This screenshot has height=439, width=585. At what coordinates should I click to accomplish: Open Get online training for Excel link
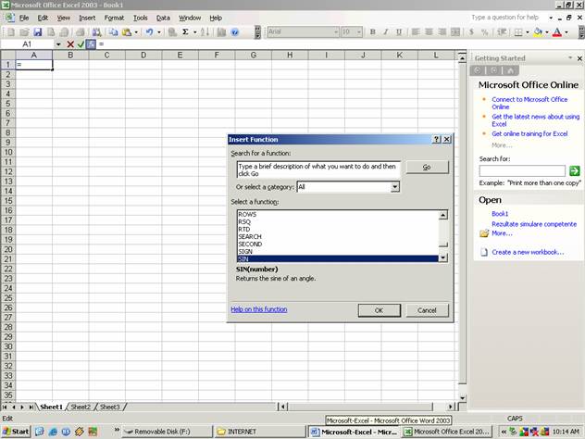[529, 133]
